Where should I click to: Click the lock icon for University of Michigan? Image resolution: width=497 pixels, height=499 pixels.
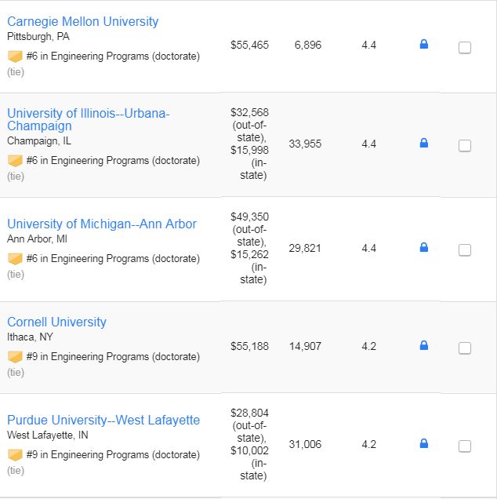click(423, 247)
